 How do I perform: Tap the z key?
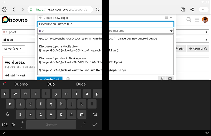click(x=20, y=114)
